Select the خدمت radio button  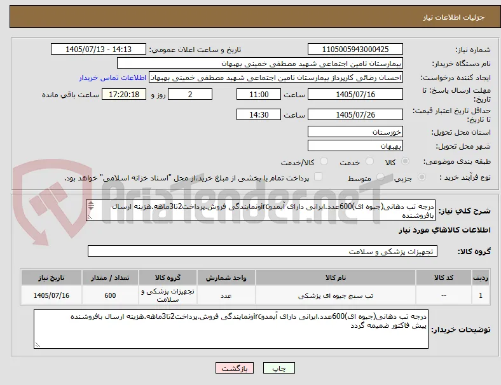coord(369,161)
